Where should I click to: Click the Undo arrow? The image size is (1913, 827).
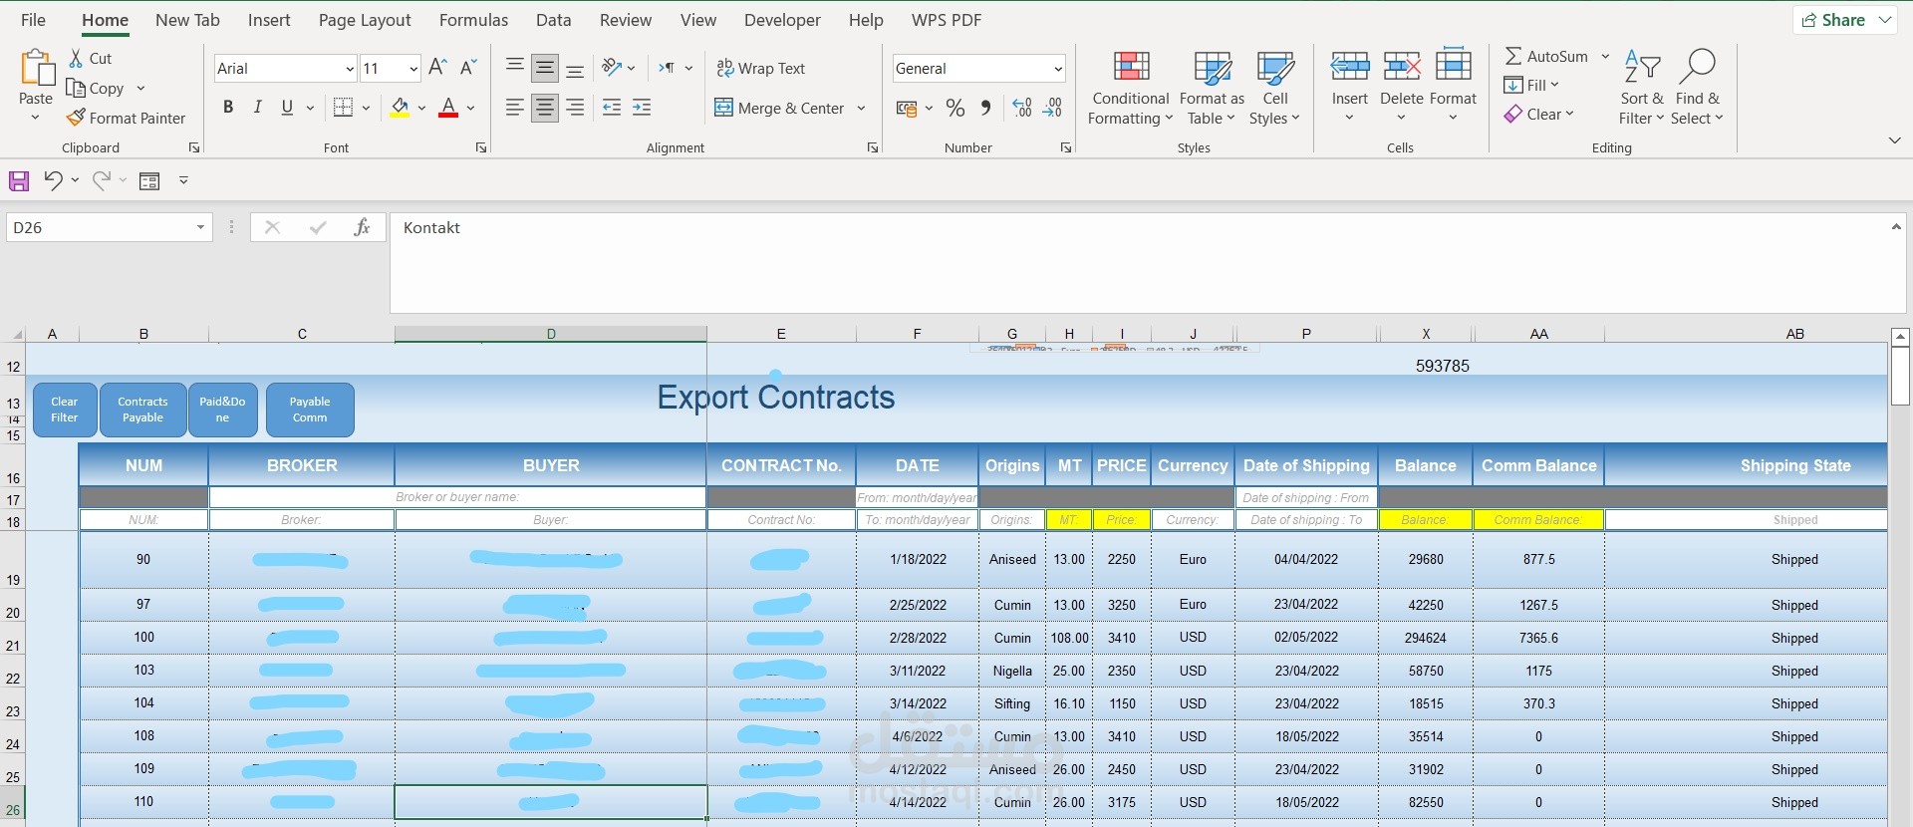pos(53,180)
